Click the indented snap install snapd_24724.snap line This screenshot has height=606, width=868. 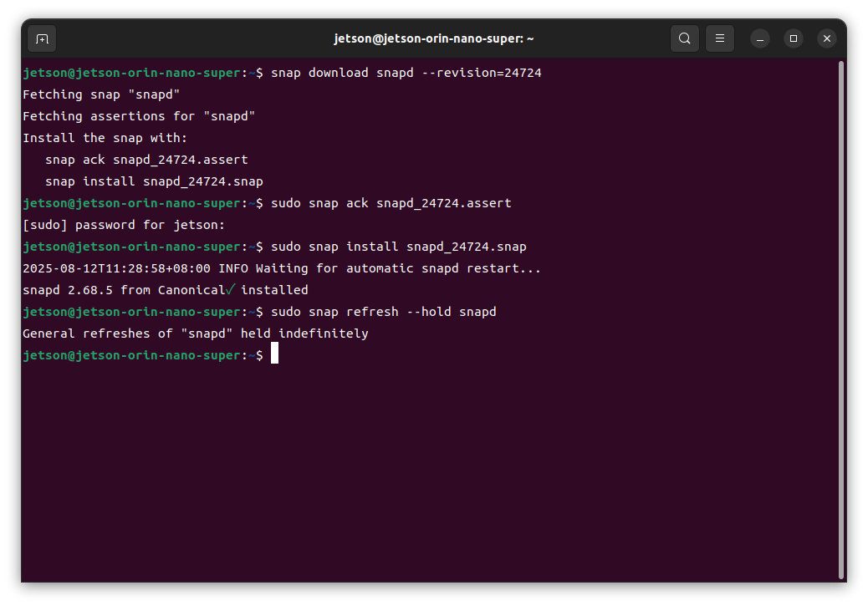pos(154,181)
